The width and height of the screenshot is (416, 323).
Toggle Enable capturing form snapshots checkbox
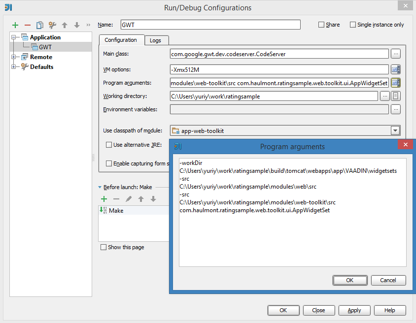(109, 163)
